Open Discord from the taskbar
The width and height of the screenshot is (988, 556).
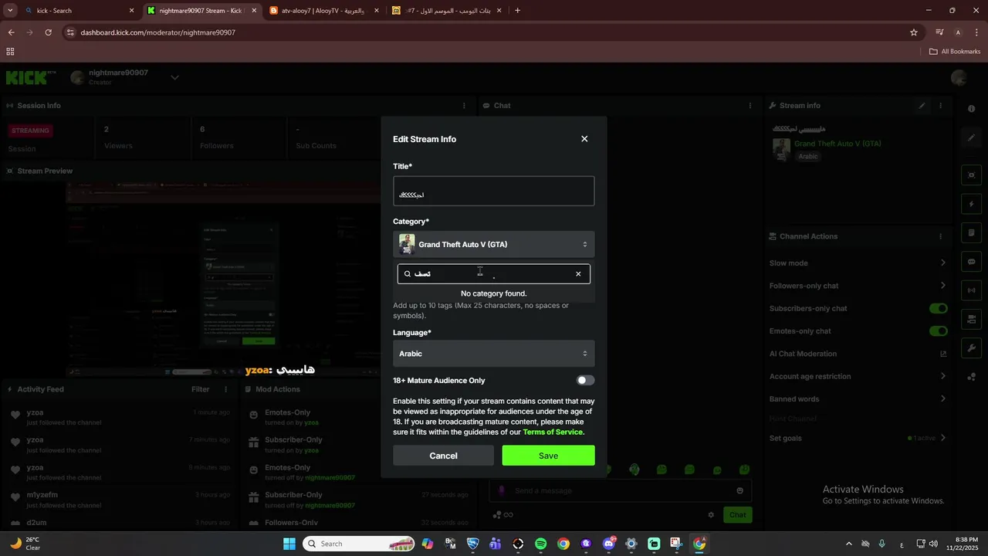coord(609,544)
